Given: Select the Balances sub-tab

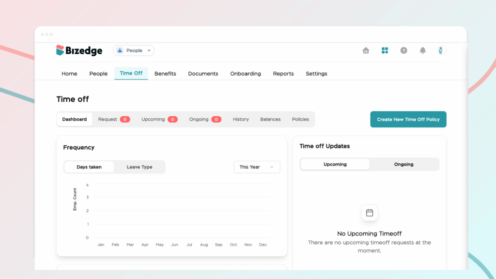Looking at the screenshot, I should (x=270, y=119).
